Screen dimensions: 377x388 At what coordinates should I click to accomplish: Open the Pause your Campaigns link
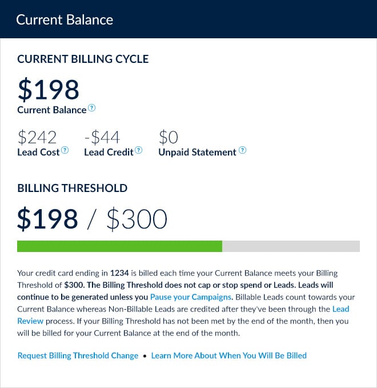191,297
